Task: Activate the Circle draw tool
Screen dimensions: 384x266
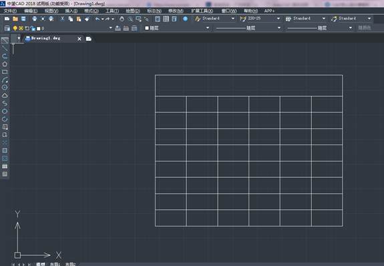Action: click(x=5, y=88)
